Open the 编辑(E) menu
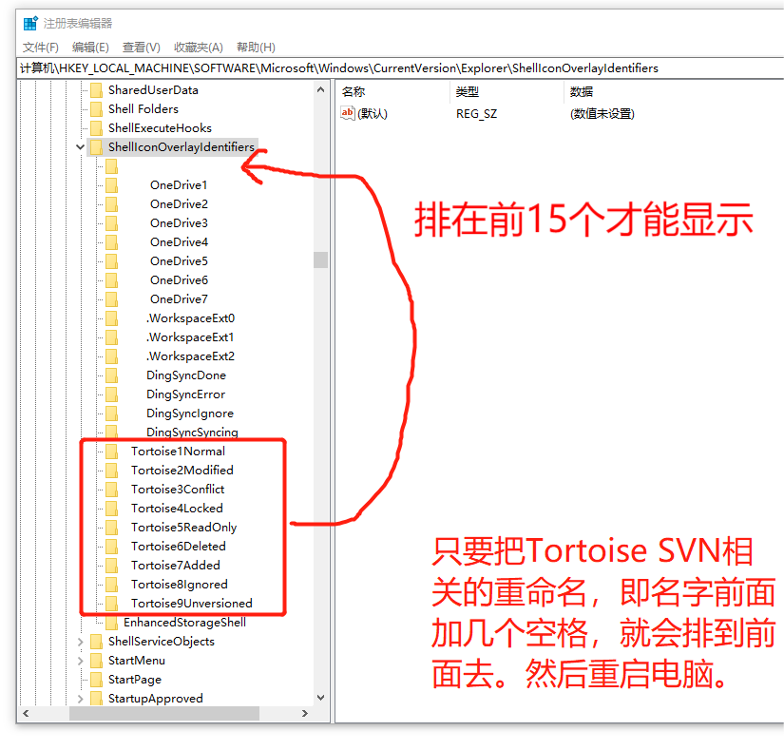Screen dimensions: 784x750 click(x=90, y=47)
